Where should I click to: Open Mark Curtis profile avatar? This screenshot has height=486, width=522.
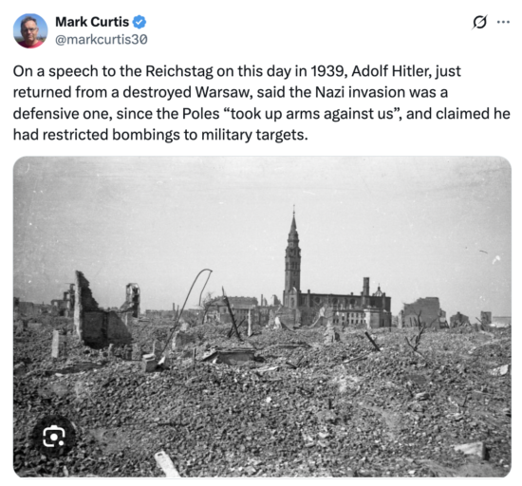[x=30, y=30]
